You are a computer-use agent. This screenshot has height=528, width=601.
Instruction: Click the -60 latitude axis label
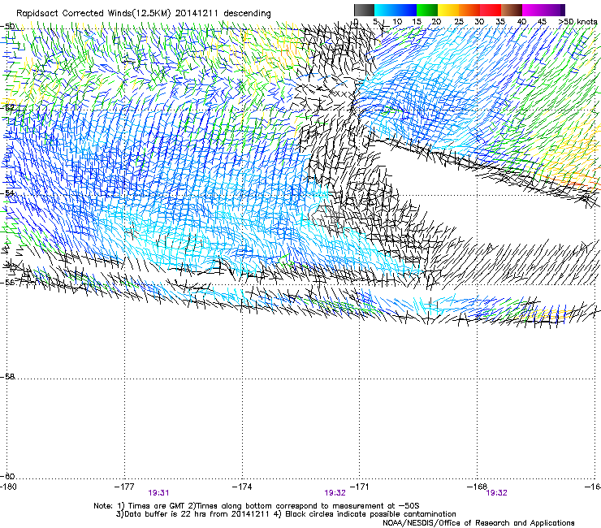coord(7,476)
